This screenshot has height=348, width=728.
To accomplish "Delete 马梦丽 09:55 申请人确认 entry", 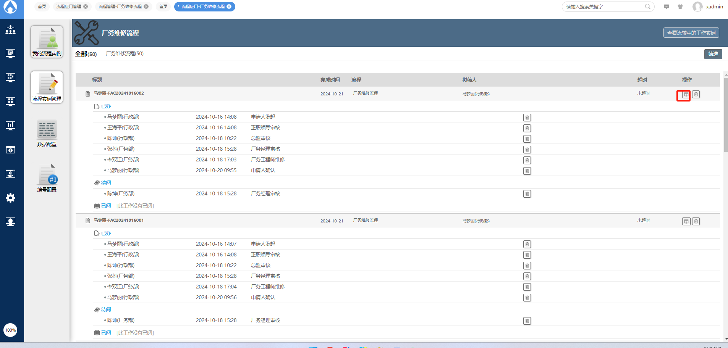I will [x=527, y=171].
